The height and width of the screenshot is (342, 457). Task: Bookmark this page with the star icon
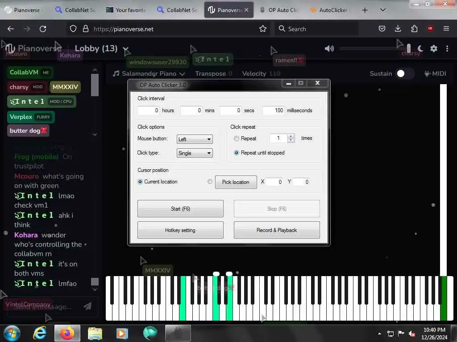263,29
